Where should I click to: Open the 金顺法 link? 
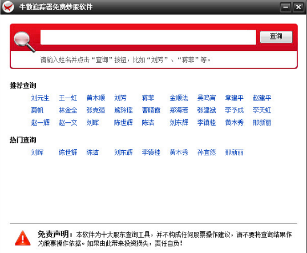[179, 98]
